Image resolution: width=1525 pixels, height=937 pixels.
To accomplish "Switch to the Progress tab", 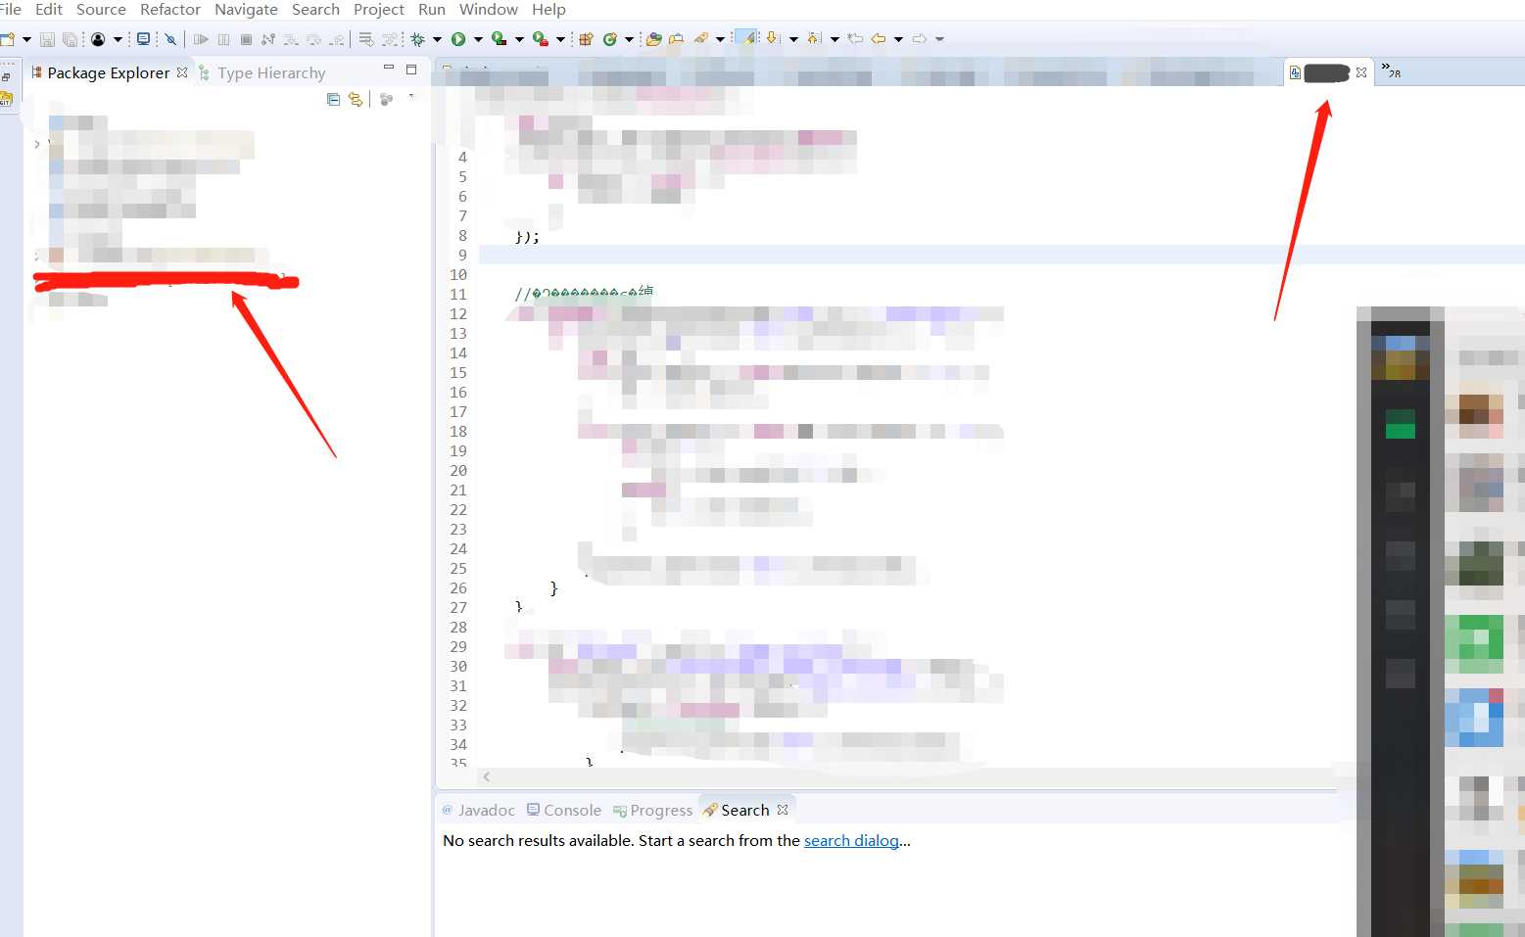I will coord(652,810).
